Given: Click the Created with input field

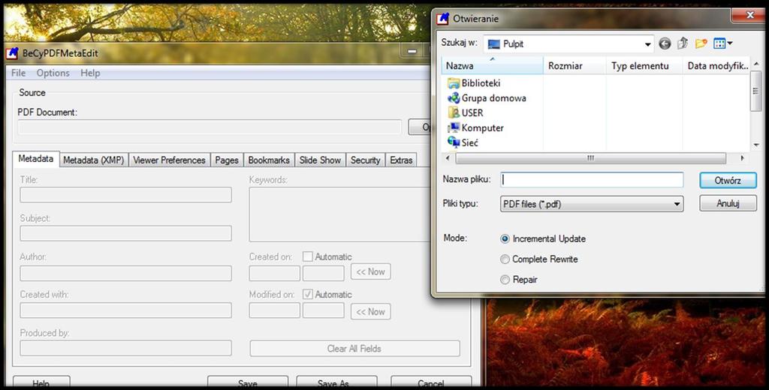Looking at the screenshot, I should (x=125, y=310).
